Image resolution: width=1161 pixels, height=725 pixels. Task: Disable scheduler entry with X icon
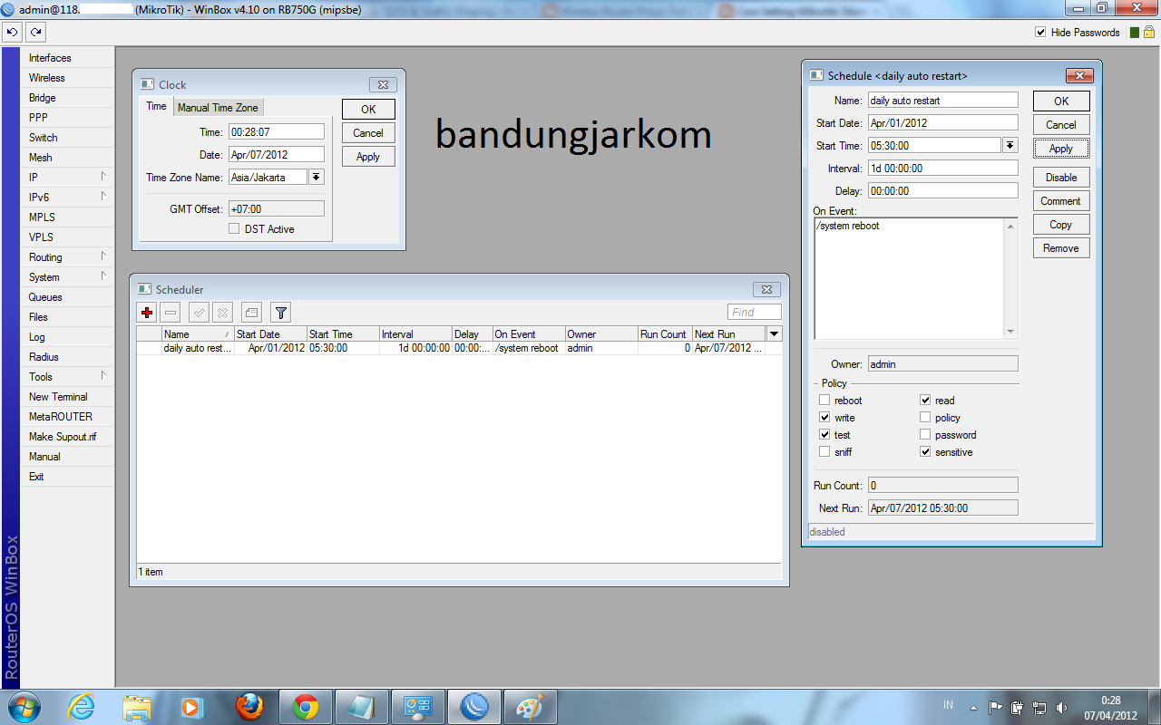222,313
